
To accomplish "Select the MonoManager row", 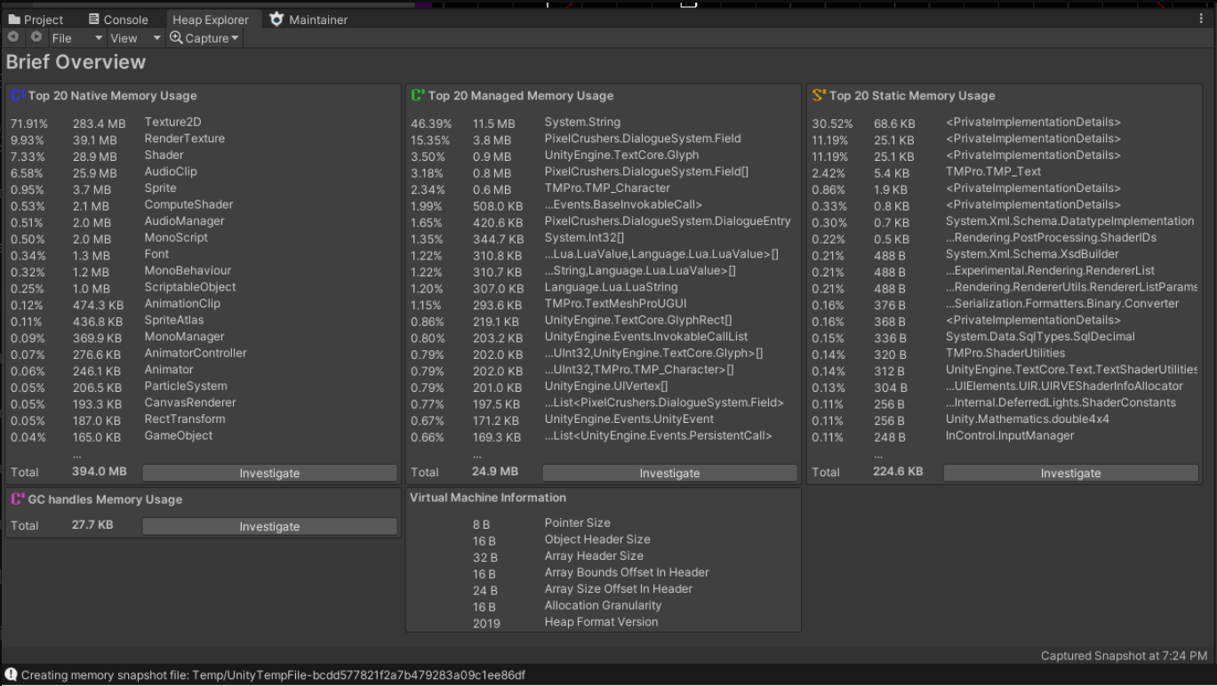I will point(204,337).
